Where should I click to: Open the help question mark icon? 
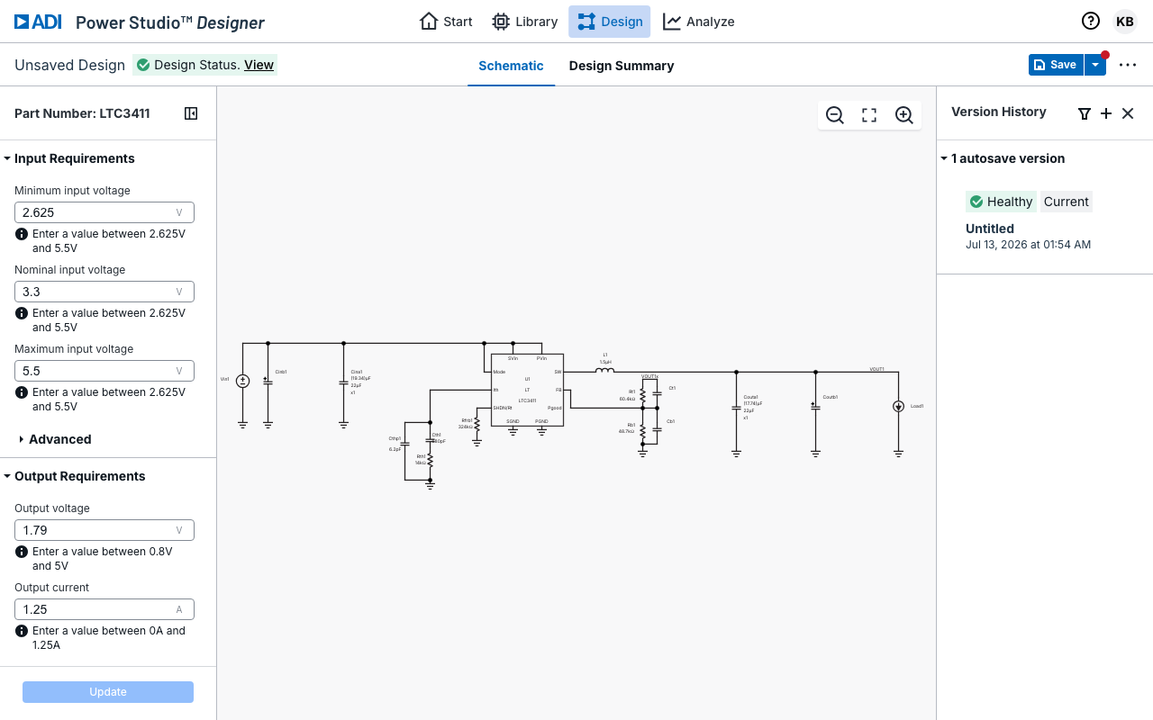pos(1091,22)
